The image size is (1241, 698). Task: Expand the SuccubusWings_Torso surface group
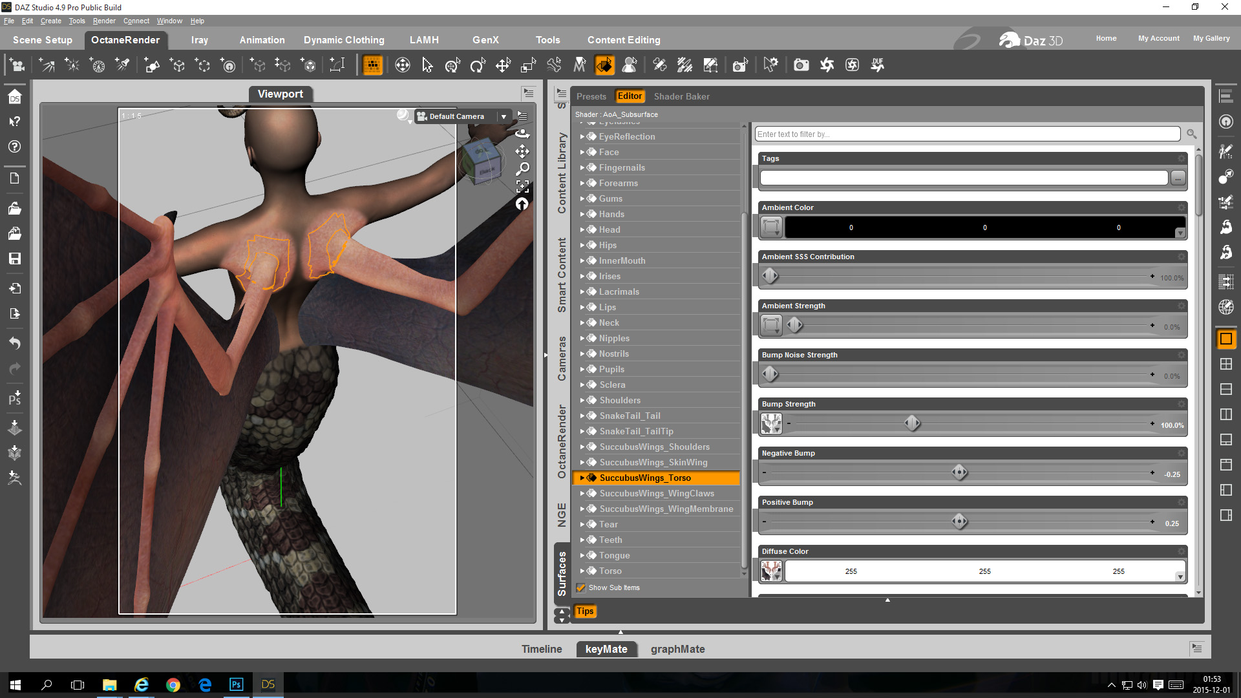pos(582,478)
